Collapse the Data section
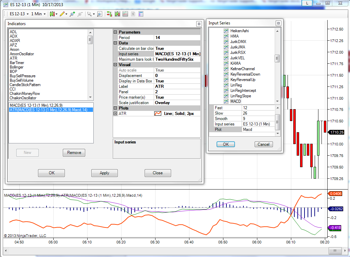350x257 pixels. (x=115, y=43)
